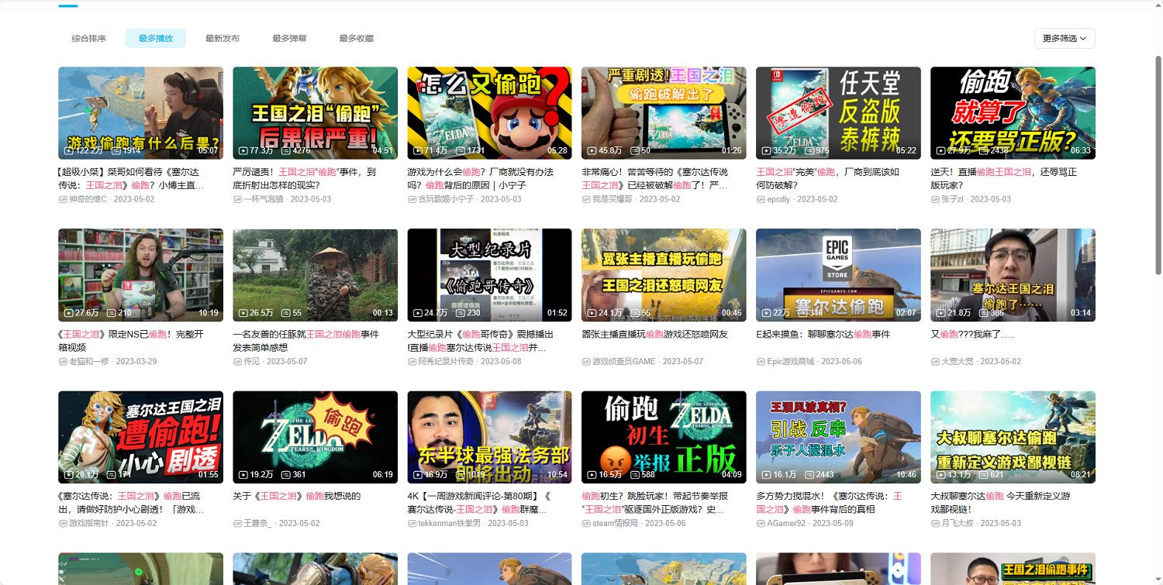The width and height of the screenshot is (1163, 585).
Task: Click the play count icon on 大宽大宽's video thumbnail
Action: coord(939,312)
